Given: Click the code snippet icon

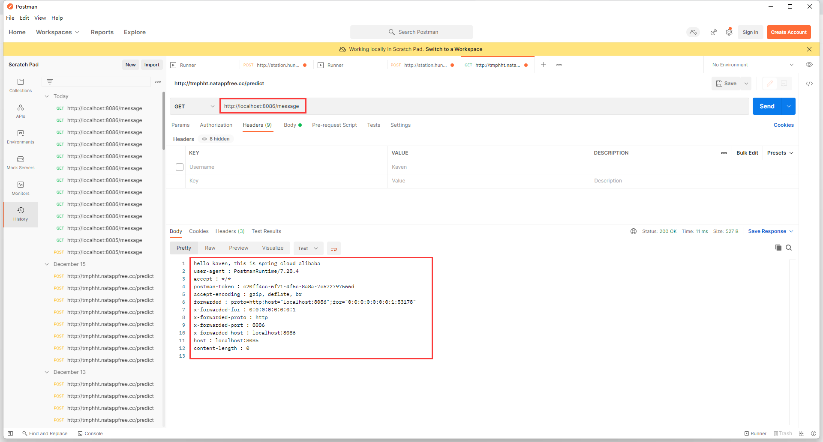Looking at the screenshot, I should click(809, 84).
